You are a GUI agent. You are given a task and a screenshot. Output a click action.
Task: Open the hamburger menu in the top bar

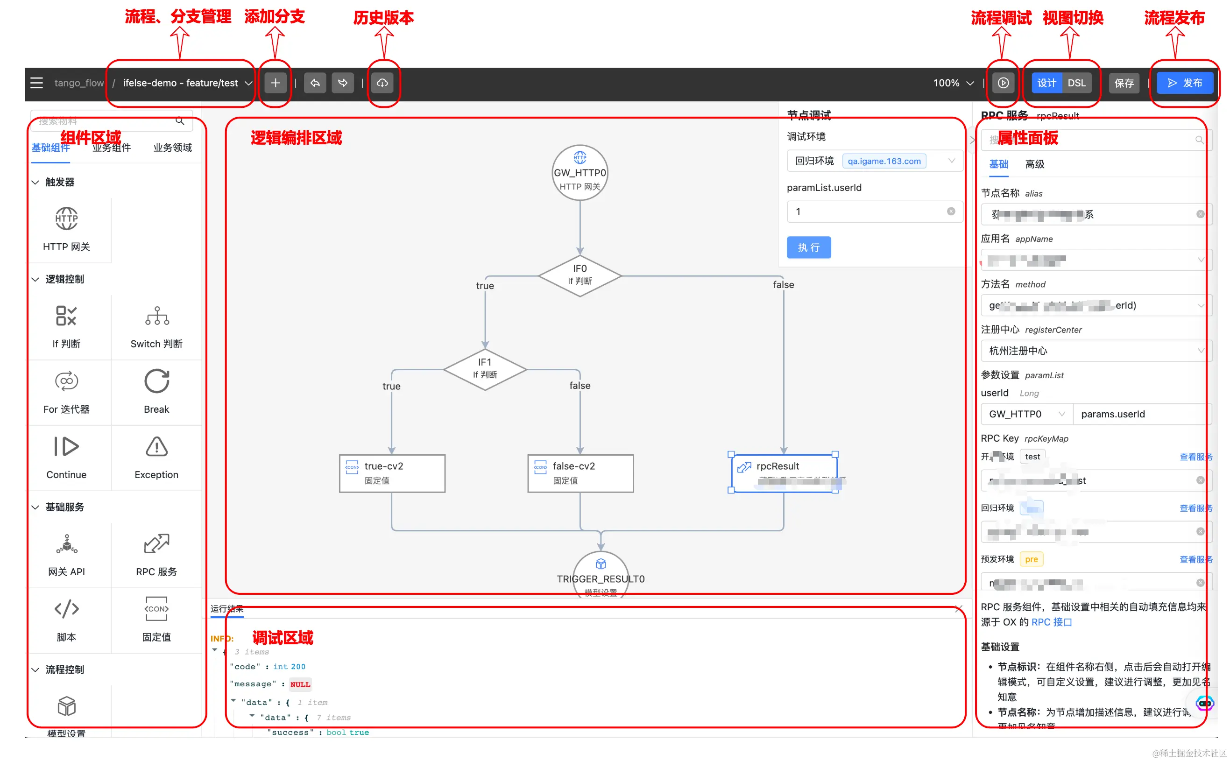point(37,83)
